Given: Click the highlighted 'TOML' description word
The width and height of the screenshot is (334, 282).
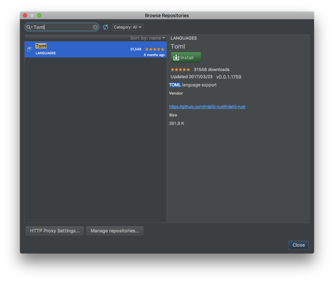Looking at the screenshot, I should click(x=175, y=85).
